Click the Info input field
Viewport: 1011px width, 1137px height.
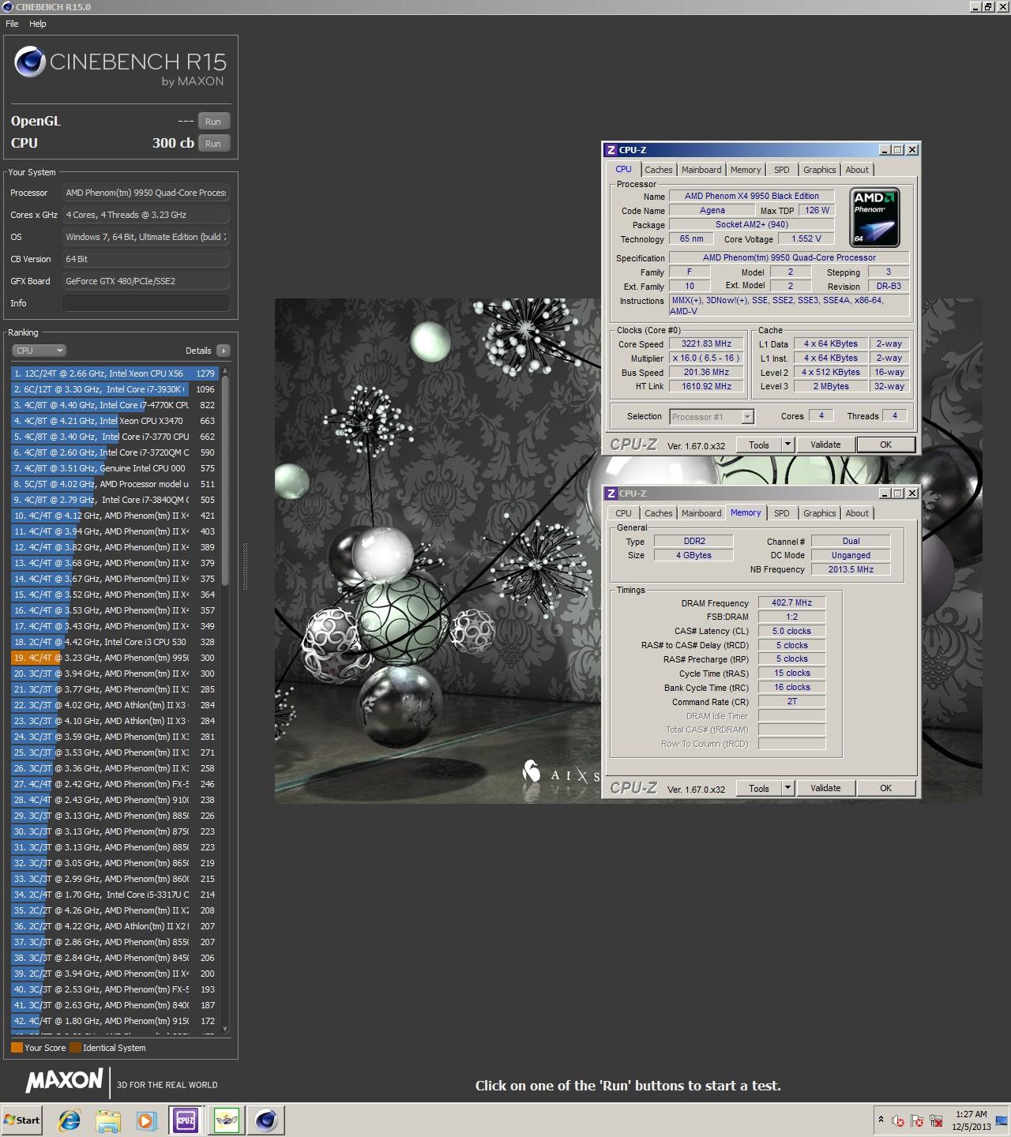146,303
